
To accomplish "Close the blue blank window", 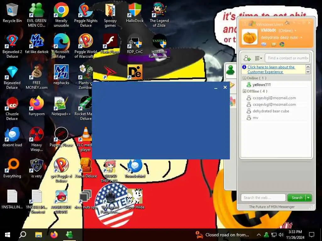I will click(225, 88).
